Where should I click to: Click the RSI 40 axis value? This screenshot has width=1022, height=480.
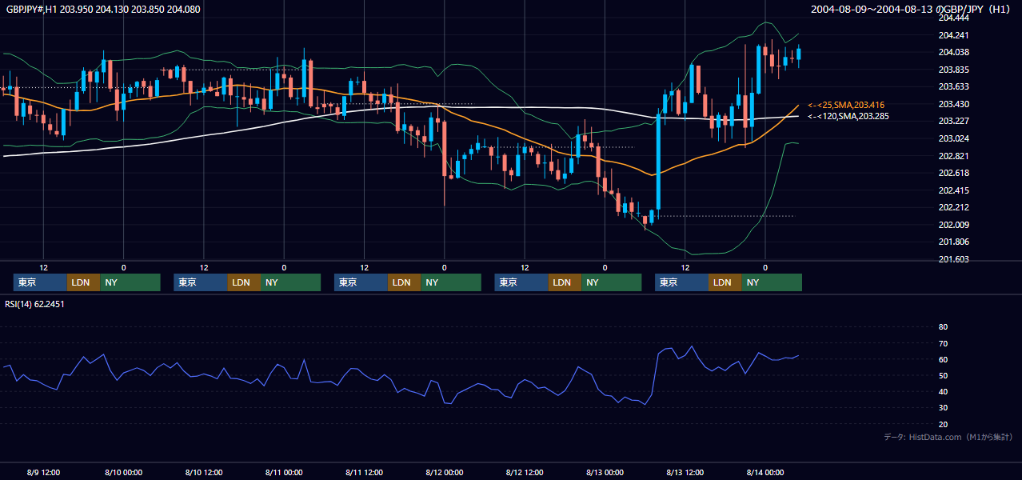pyautogui.click(x=943, y=392)
